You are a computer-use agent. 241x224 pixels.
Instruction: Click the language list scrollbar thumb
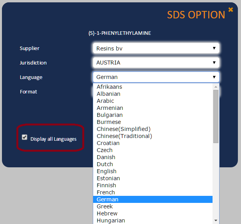(216, 116)
